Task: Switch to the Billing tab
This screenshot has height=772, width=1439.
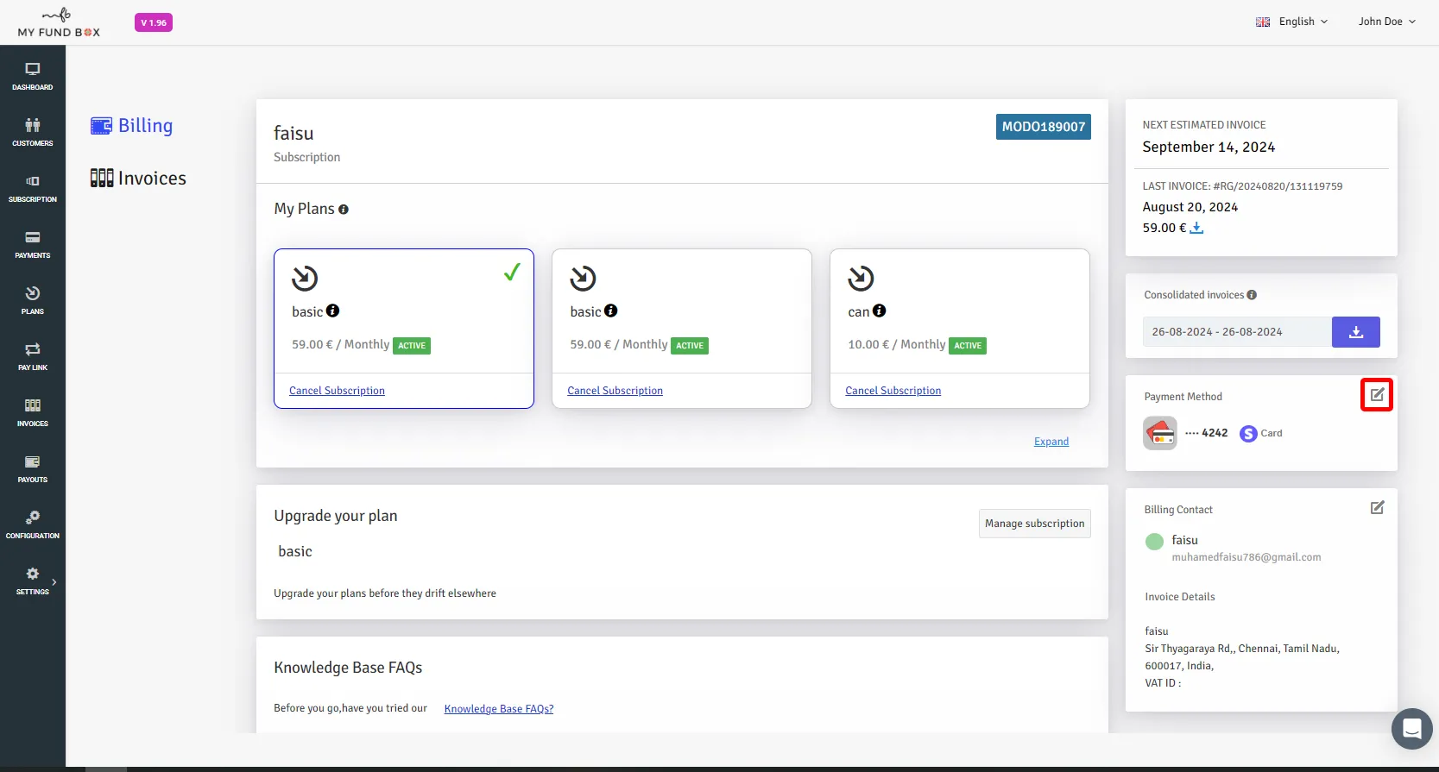Action: point(132,126)
